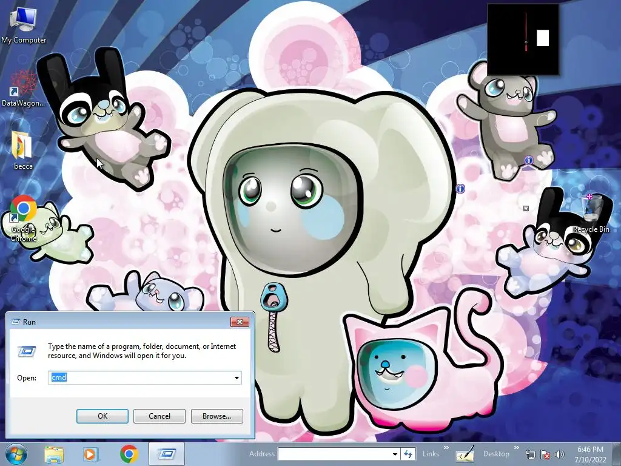Click the volume speaker tray icon
The height and width of the screenshot is (466, 621).
click(559, 454)
